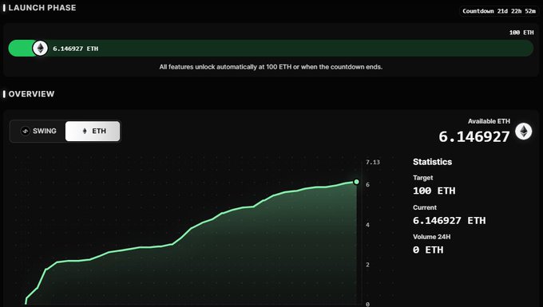Click the small ETH diamond icon in toggle

coord(85,131)
